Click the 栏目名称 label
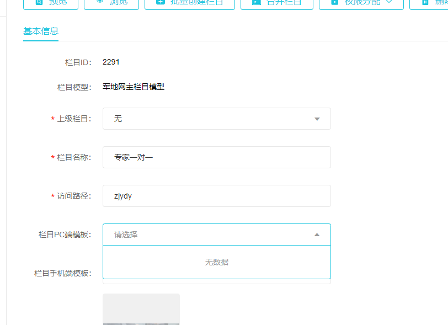The width and height of the screenshot is (448, 325). tap(74, 157)
